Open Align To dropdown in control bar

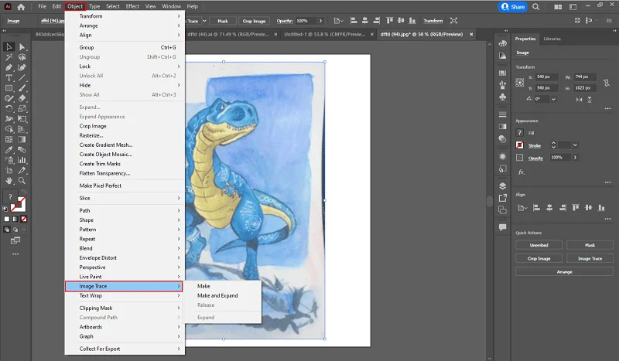tap(338, 21)
